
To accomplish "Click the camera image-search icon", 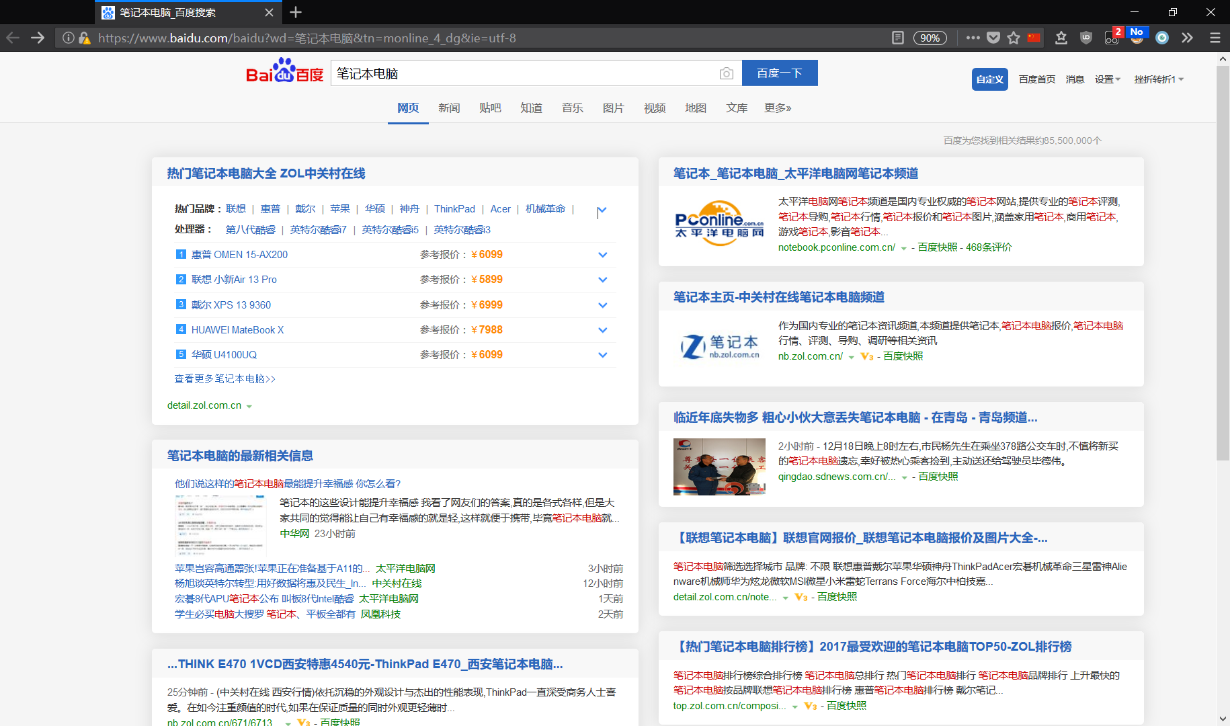I will [726, 73].
